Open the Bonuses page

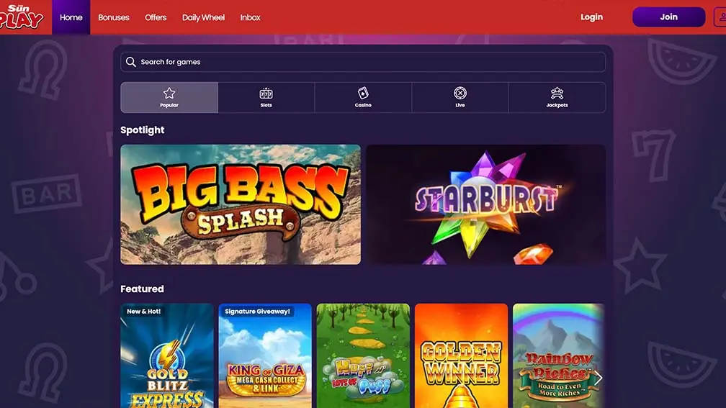(114, 17)
